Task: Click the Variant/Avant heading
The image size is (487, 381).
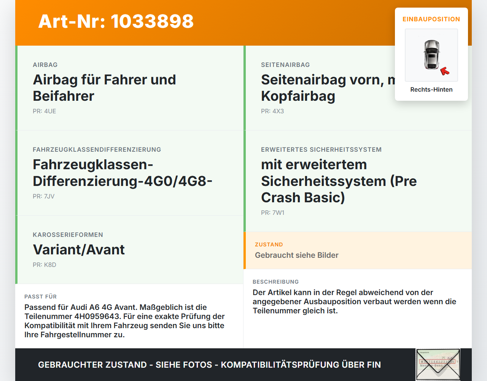Action: (x=79, y=250)
